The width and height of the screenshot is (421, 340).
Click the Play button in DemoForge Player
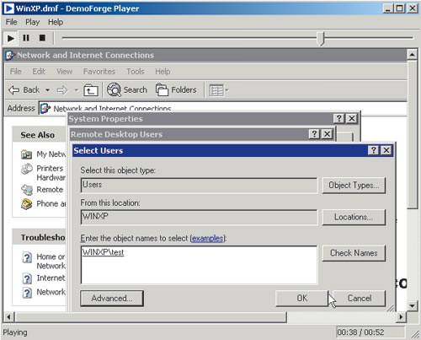[11, 38]
